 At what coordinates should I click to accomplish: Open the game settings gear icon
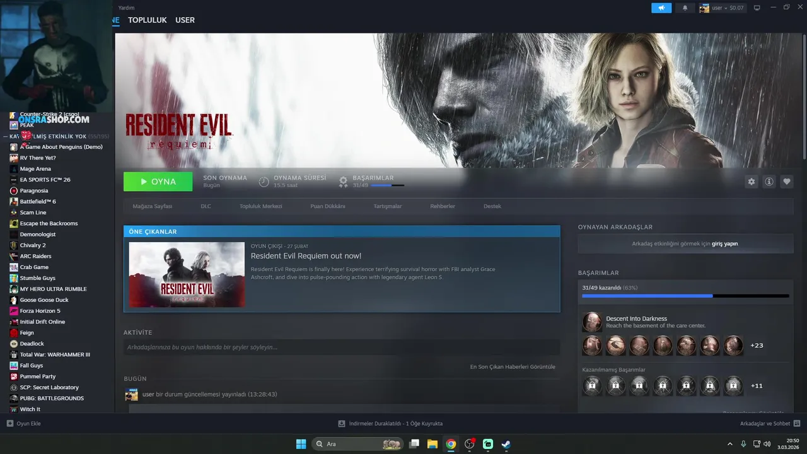[751, 182]
